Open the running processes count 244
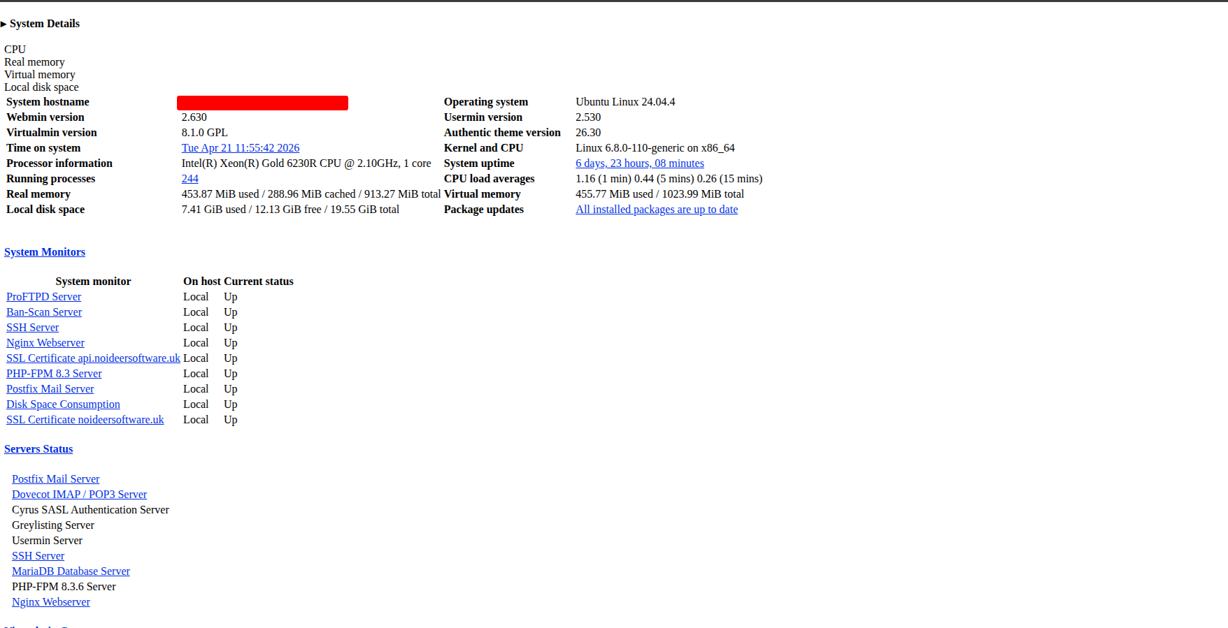The height and width of the screenshot is (628, 1228). click(190, 179)
